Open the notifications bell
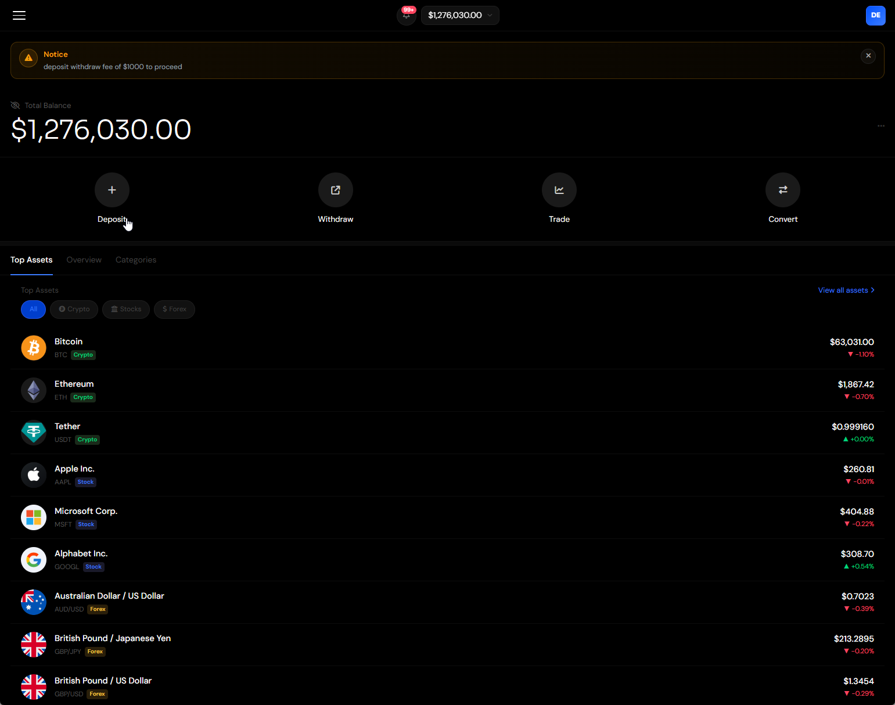 (x=407, y=15)
